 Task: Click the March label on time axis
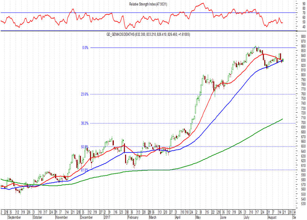(153, 218)
